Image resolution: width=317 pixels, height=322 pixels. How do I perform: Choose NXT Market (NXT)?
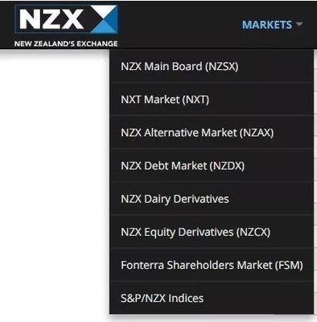click(x=212, y=100)
